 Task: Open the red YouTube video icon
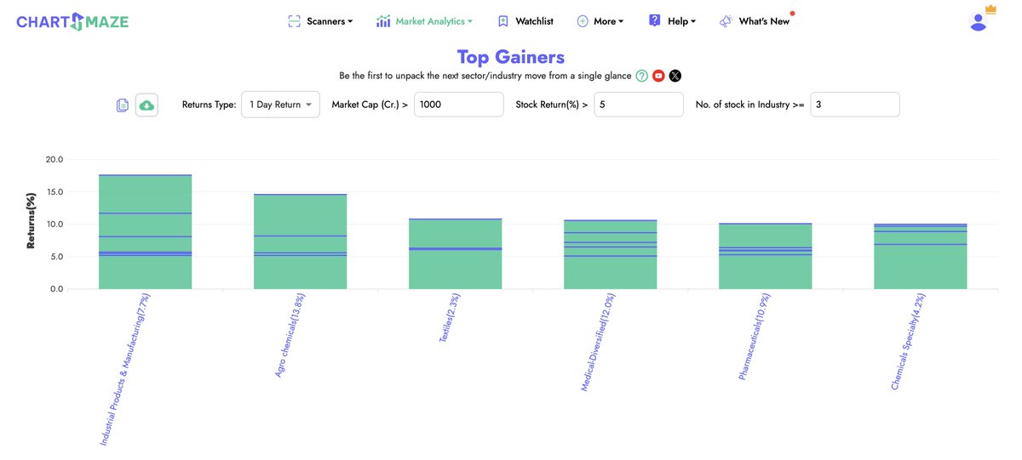658,76
